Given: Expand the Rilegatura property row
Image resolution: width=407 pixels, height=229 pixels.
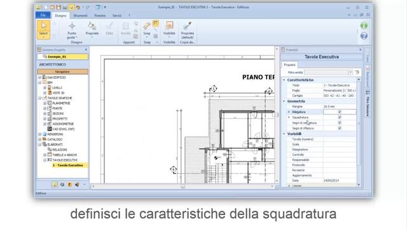Looking at the screenshot, I should (289, 112).
